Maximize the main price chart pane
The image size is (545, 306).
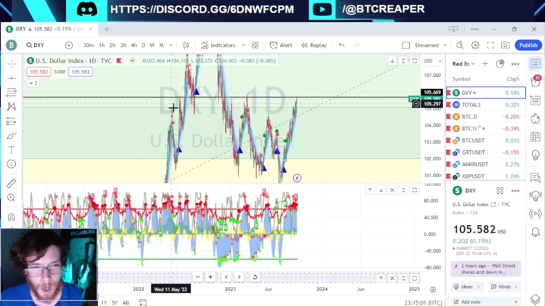pos(414,61)
